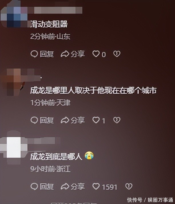Click reply bubble under 成龙到底是哪人 comment

click(34, 187)
